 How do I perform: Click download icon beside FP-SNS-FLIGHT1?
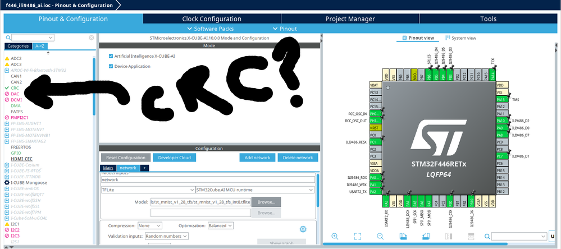coord(7,123)
